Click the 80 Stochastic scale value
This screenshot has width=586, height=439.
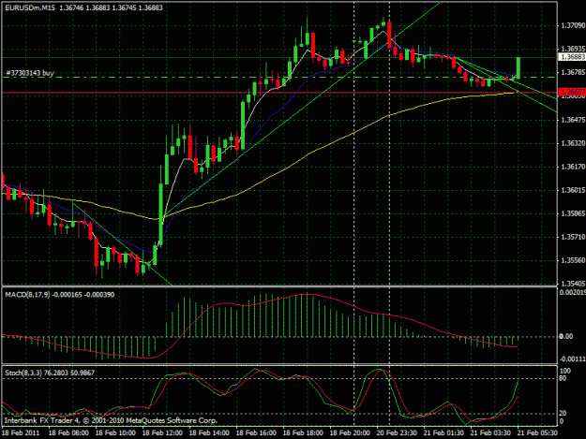(x=563, y=378)
